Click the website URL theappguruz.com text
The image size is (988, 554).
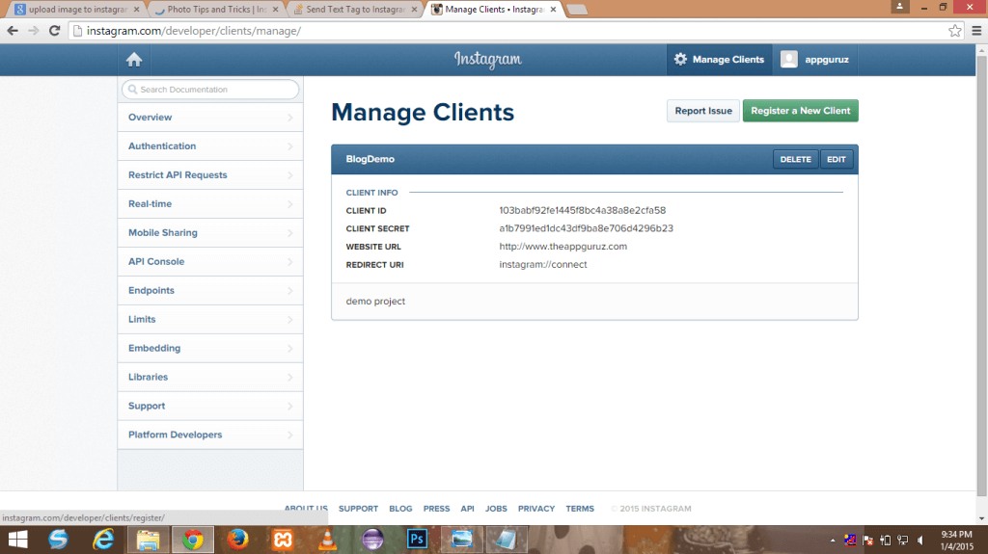tap(563, 247)
